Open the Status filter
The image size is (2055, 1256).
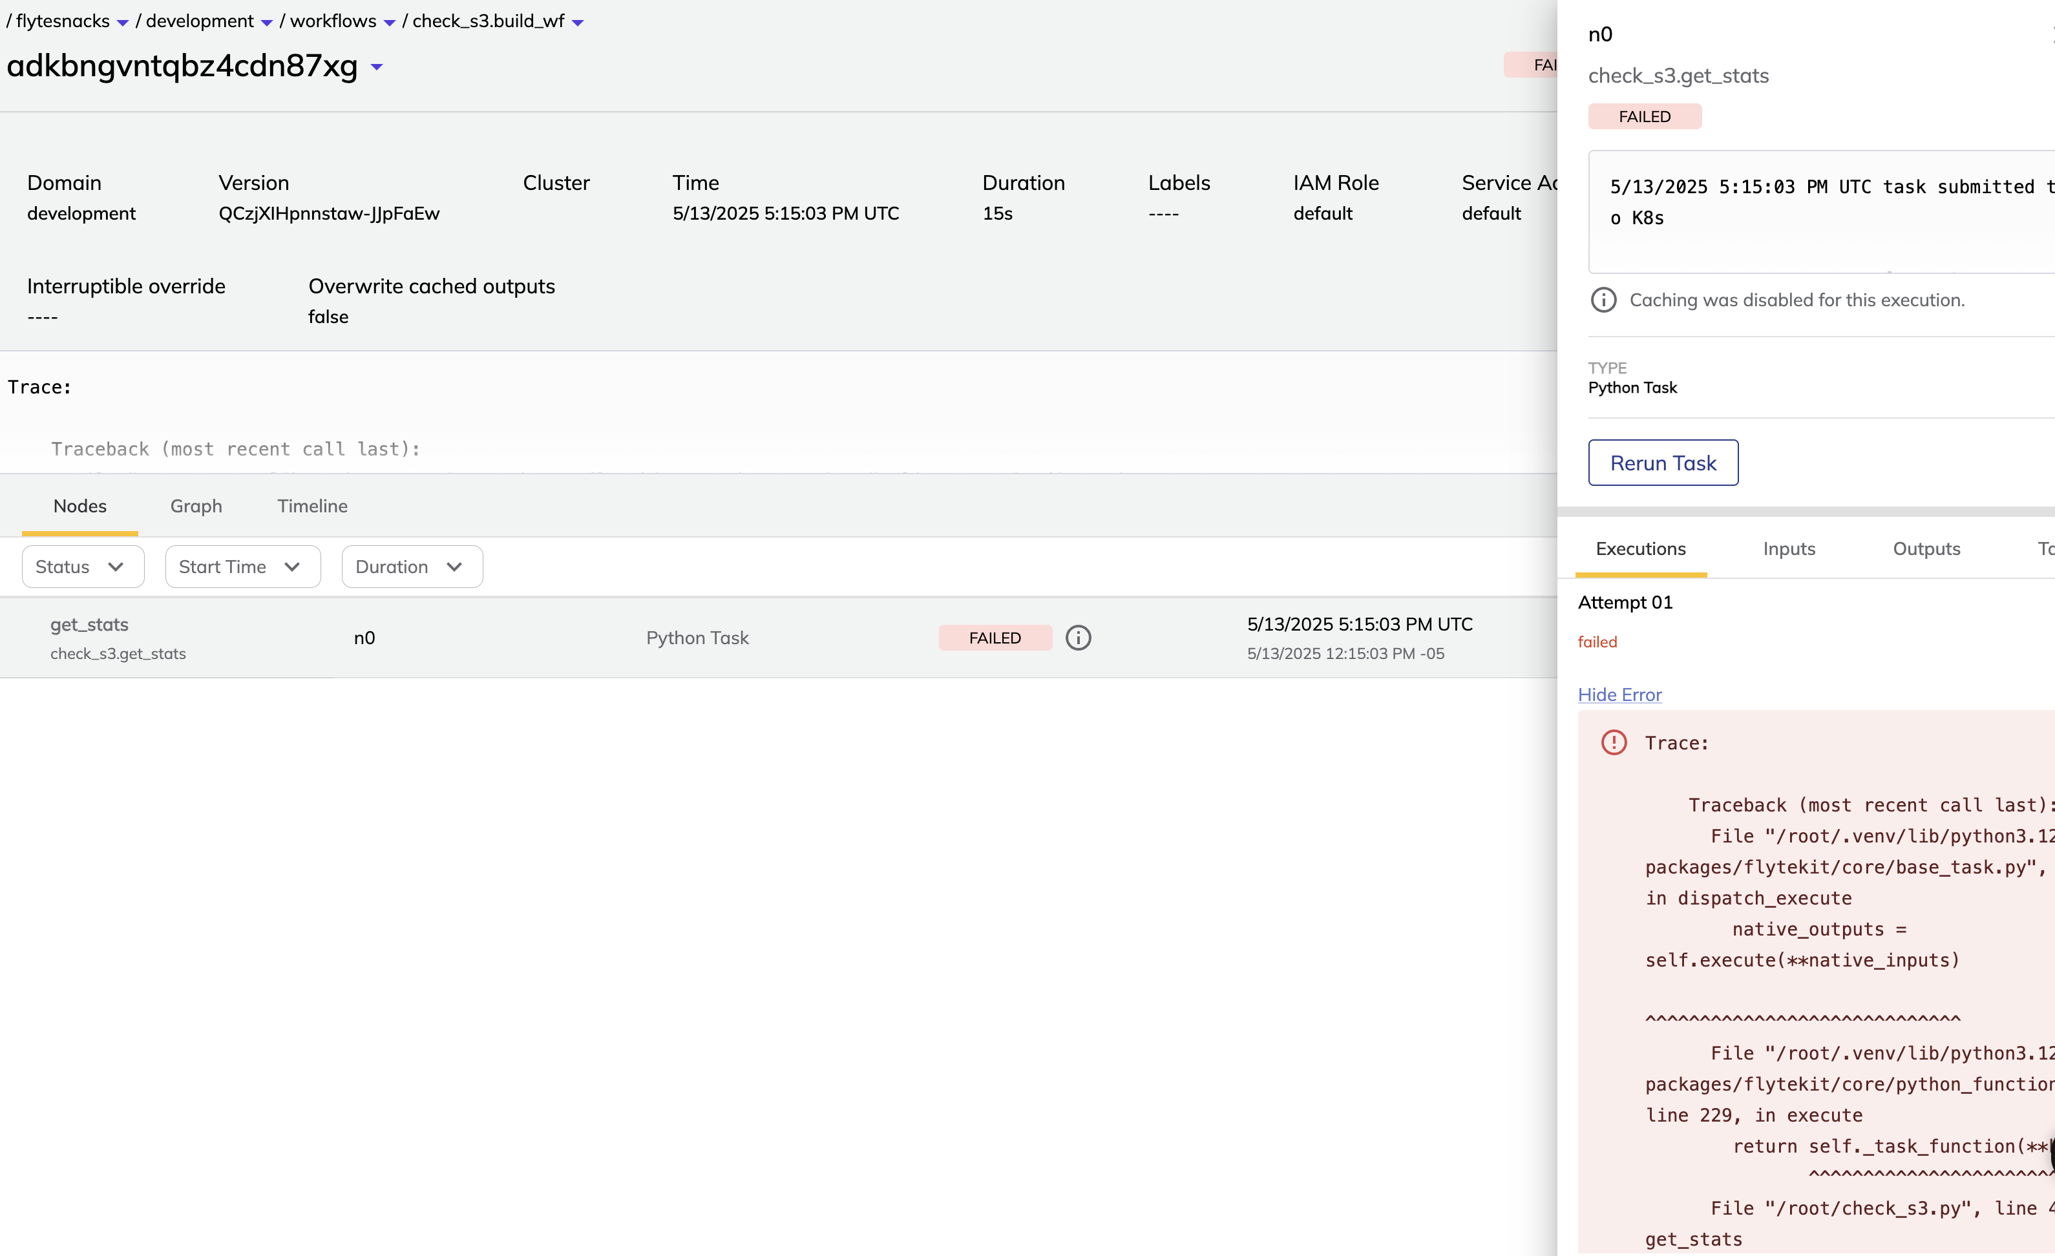(x=81, y=566)
